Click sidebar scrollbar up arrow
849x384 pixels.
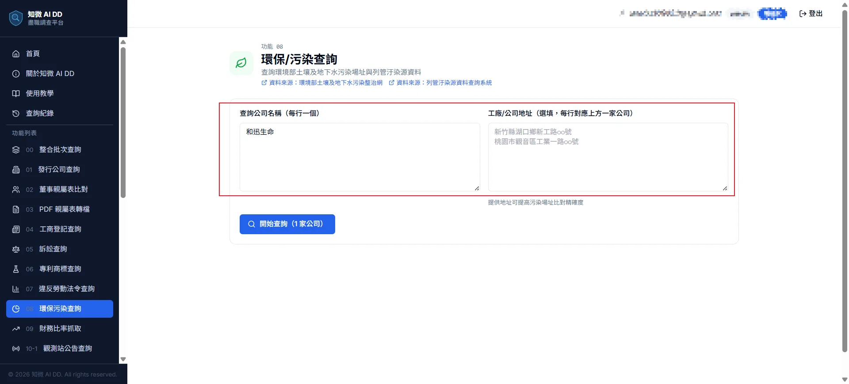click(123, 42)
